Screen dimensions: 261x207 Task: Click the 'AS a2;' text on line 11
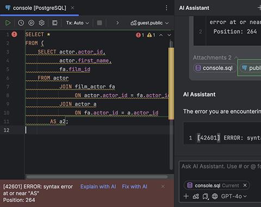click(x=59, y=121)
